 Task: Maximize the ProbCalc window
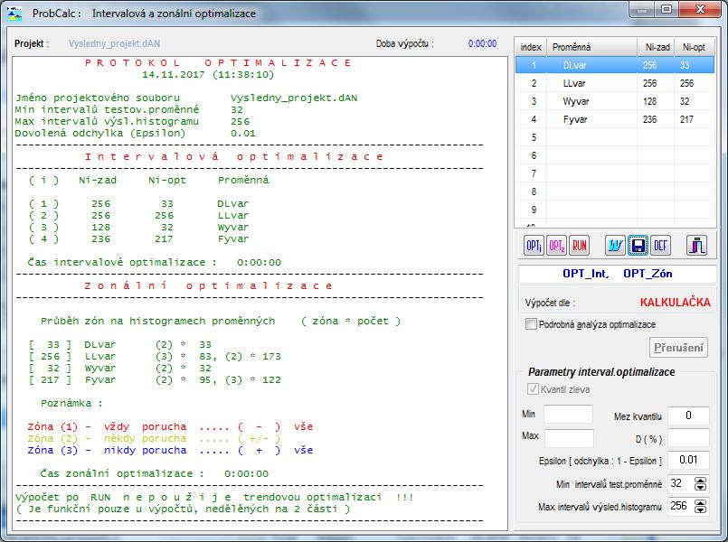coord(667,10)
